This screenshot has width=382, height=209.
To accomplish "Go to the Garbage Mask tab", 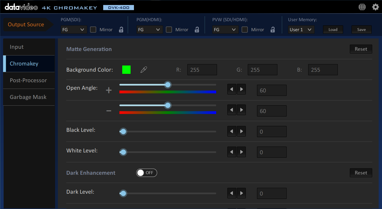I will pos(29,97).
